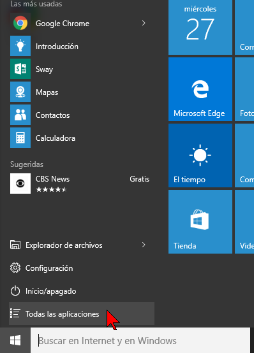
Task: Open the El tiempo weather tile
Action: coord(200,155)
